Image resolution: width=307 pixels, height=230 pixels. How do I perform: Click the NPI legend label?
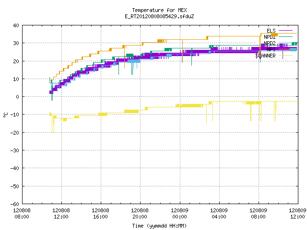[271, 49]
